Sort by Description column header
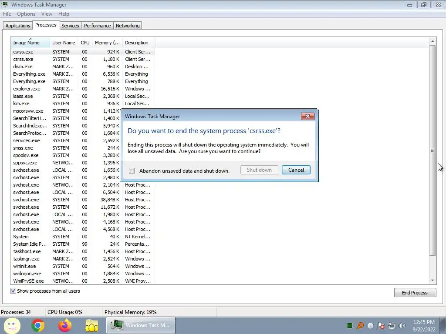This screenshot has height=334, width=446. point(139,43)
